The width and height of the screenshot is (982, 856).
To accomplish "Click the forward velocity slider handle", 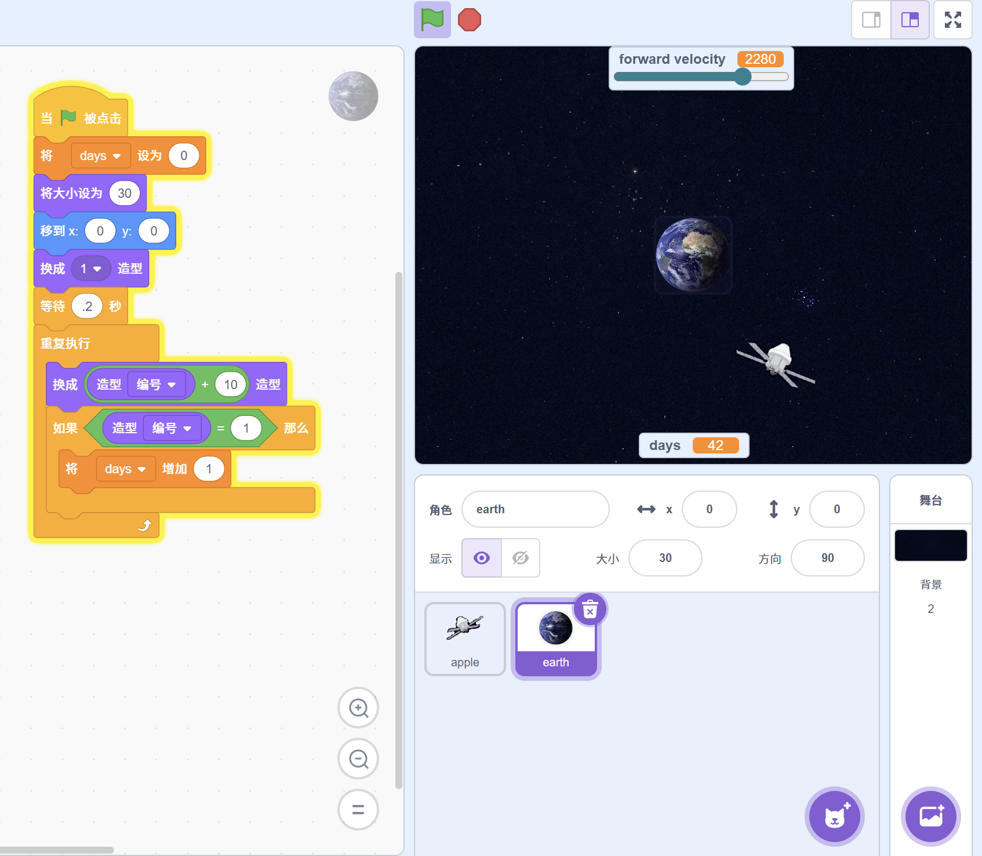I will click(x=743, y=77).
